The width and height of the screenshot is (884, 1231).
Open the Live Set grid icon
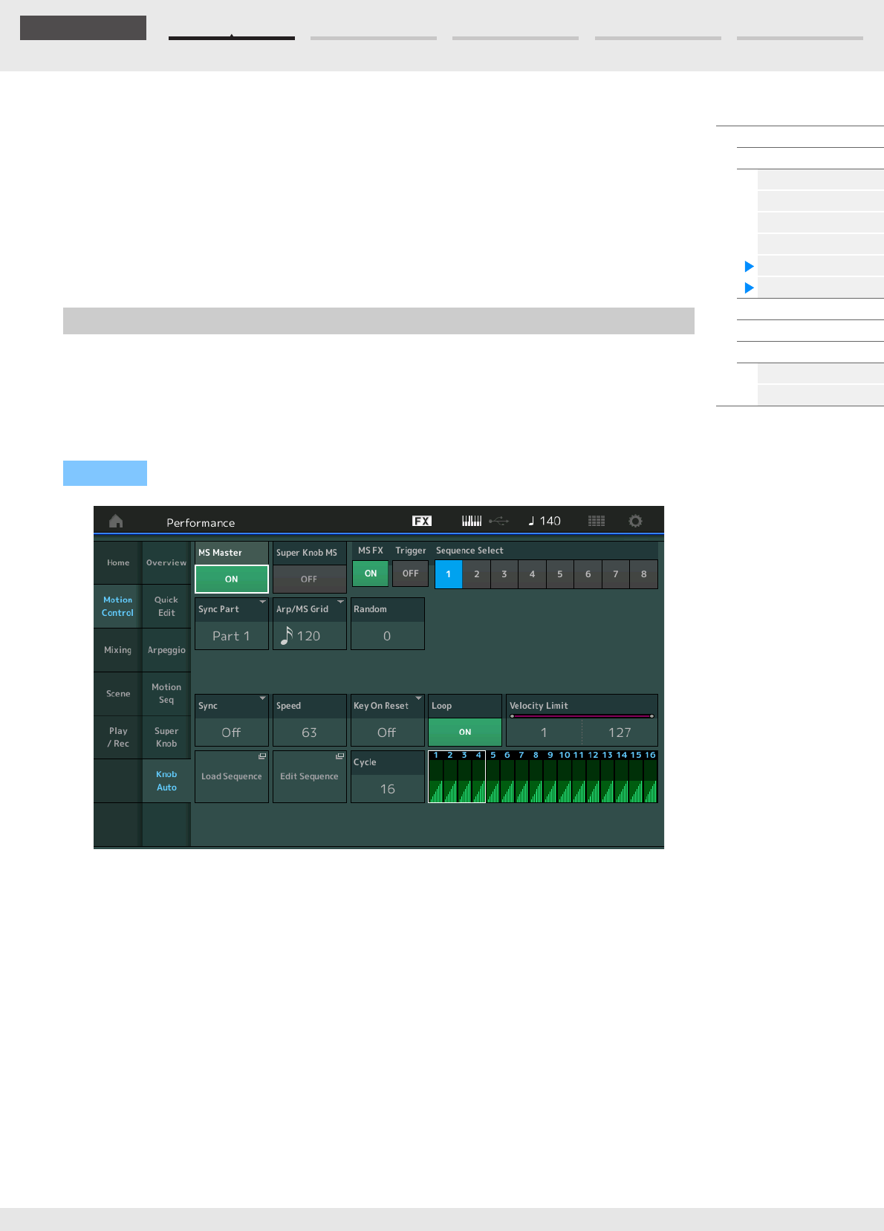point(597,522)
